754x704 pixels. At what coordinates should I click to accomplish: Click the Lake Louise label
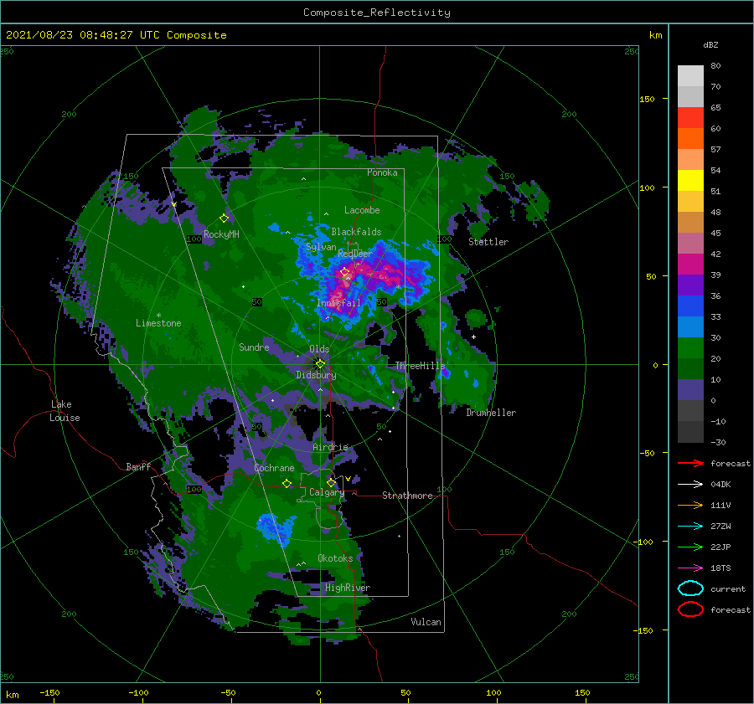(x=65, y=411)
